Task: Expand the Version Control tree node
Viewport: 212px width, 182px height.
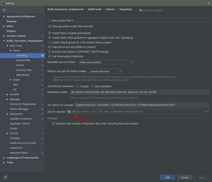Action: click(4, 36)
